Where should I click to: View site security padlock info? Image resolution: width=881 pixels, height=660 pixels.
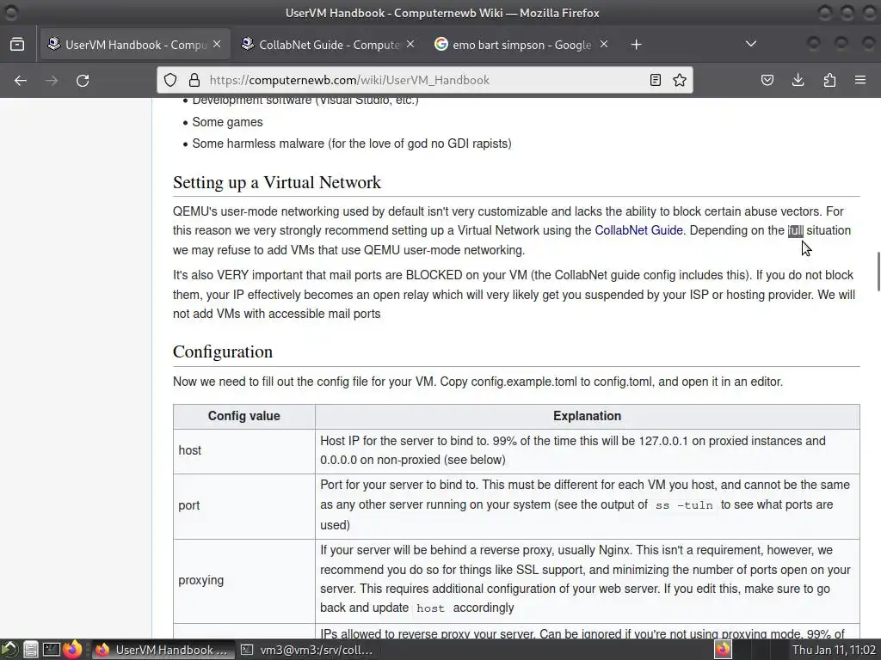point(194,80)
